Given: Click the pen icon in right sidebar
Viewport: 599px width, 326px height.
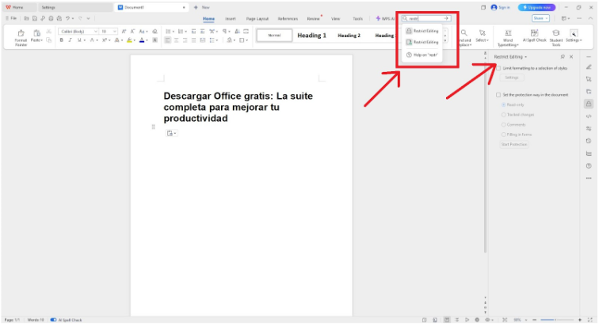Looking at the screenshot, I should coord(589,67).
